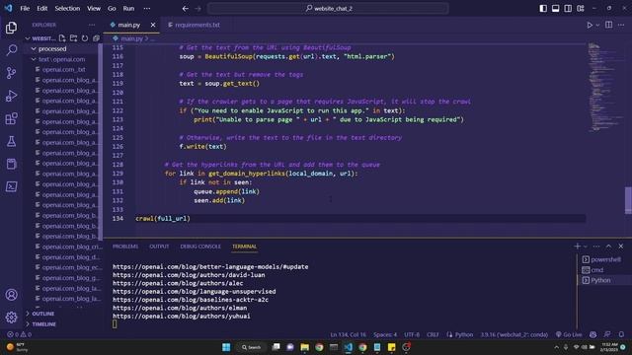Open editor More Actions ellipsis

click(x=621, y=25)
